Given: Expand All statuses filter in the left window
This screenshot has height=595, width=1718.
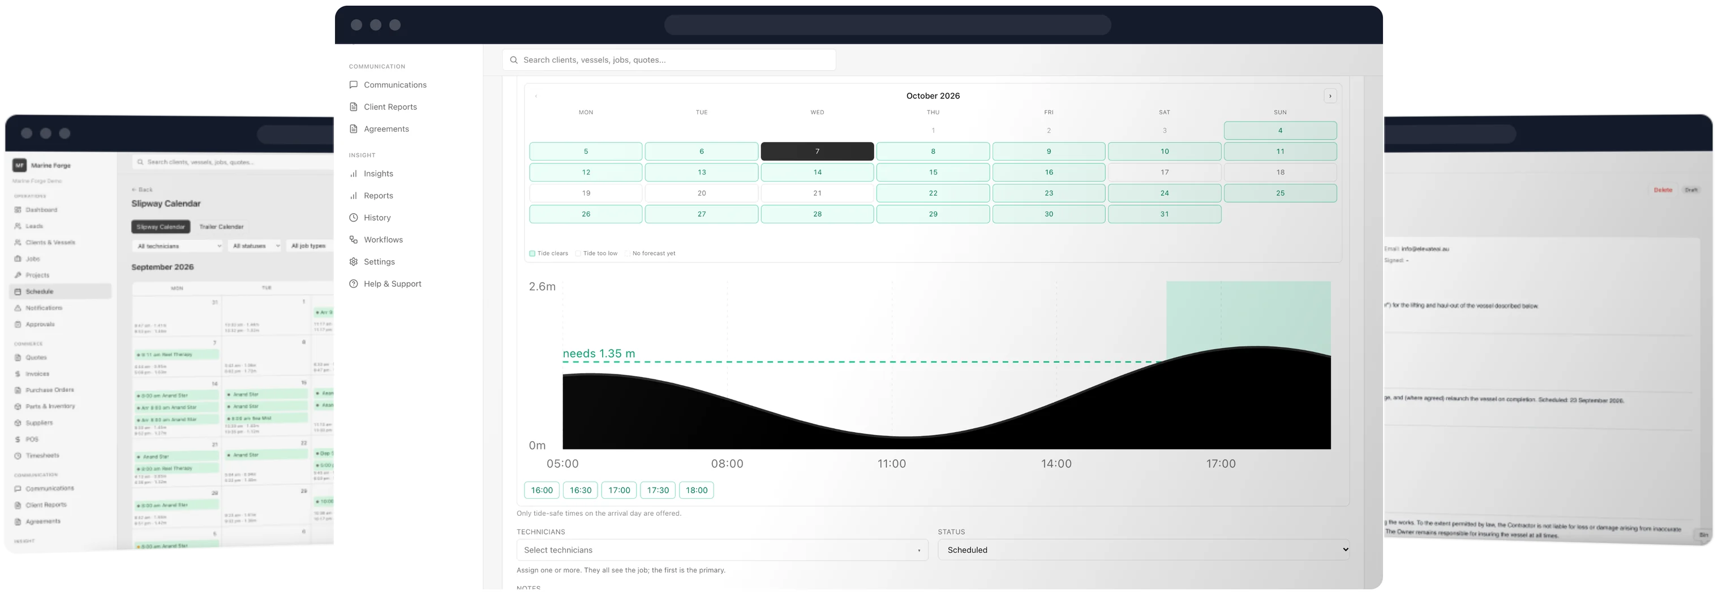Looking at the screenshot, I should click(255, 246).
